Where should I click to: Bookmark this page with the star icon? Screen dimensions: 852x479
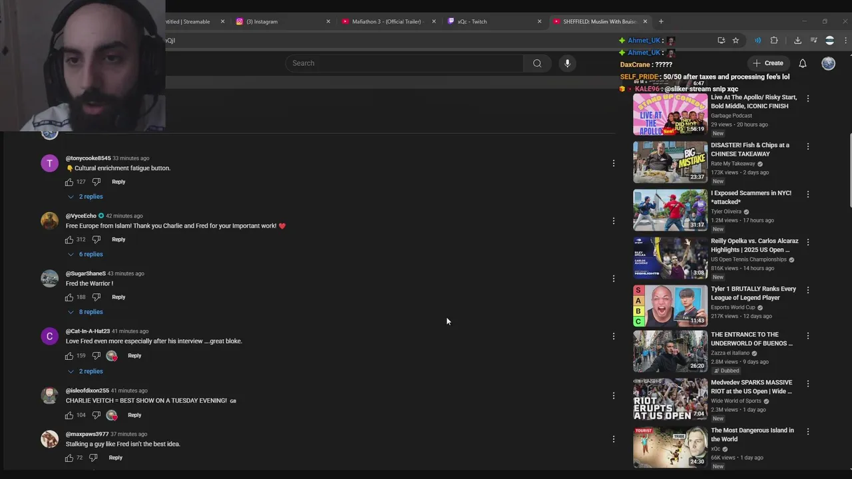736,41
